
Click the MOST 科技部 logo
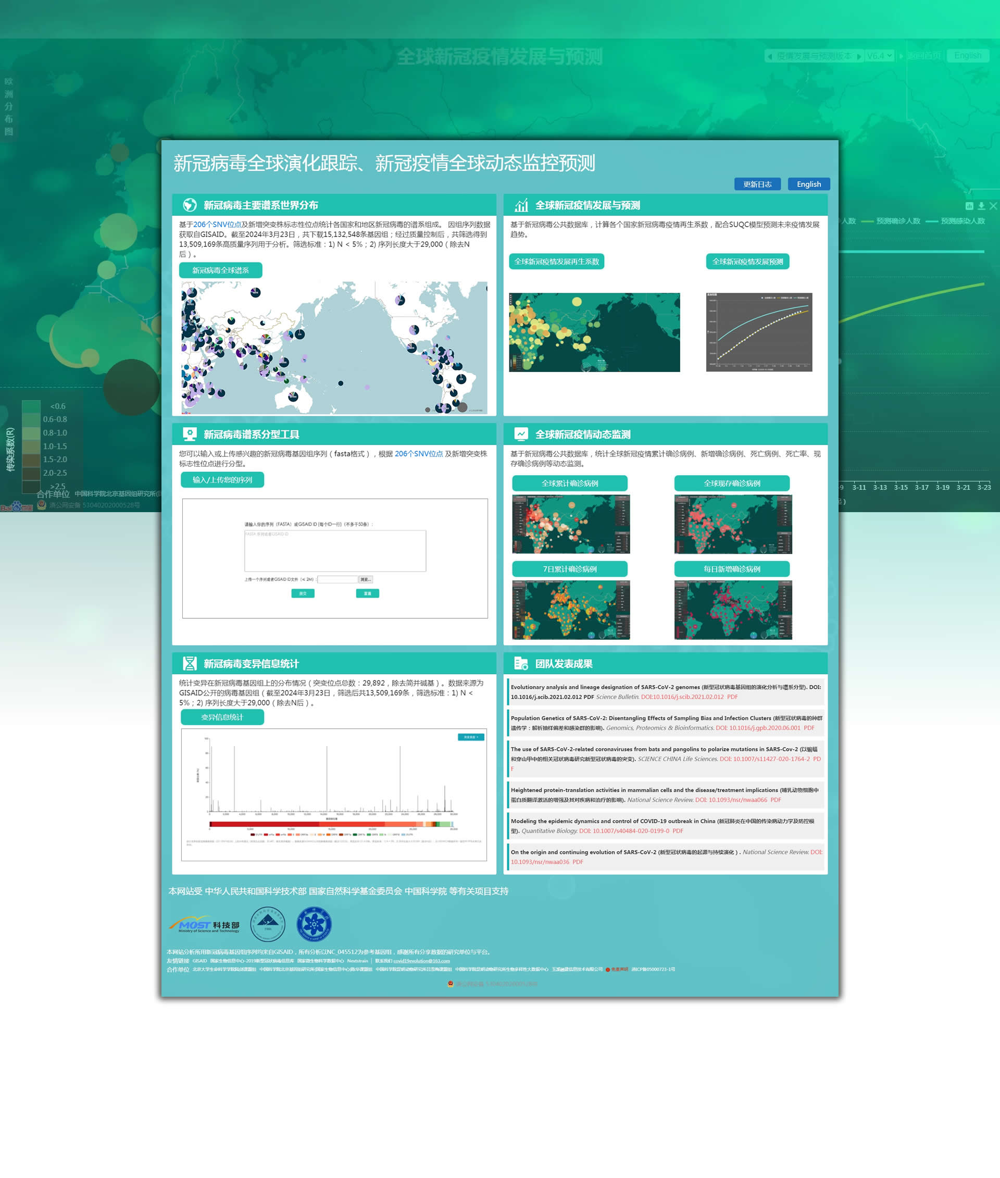pos(205,924)
